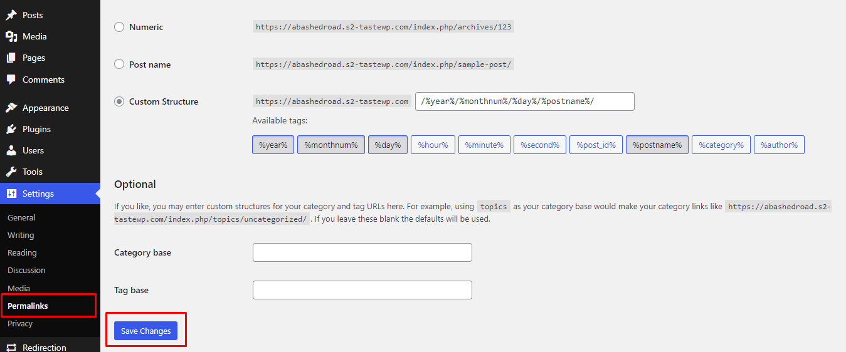
Task: Open General settings submenu
Action: click(21, 217)
